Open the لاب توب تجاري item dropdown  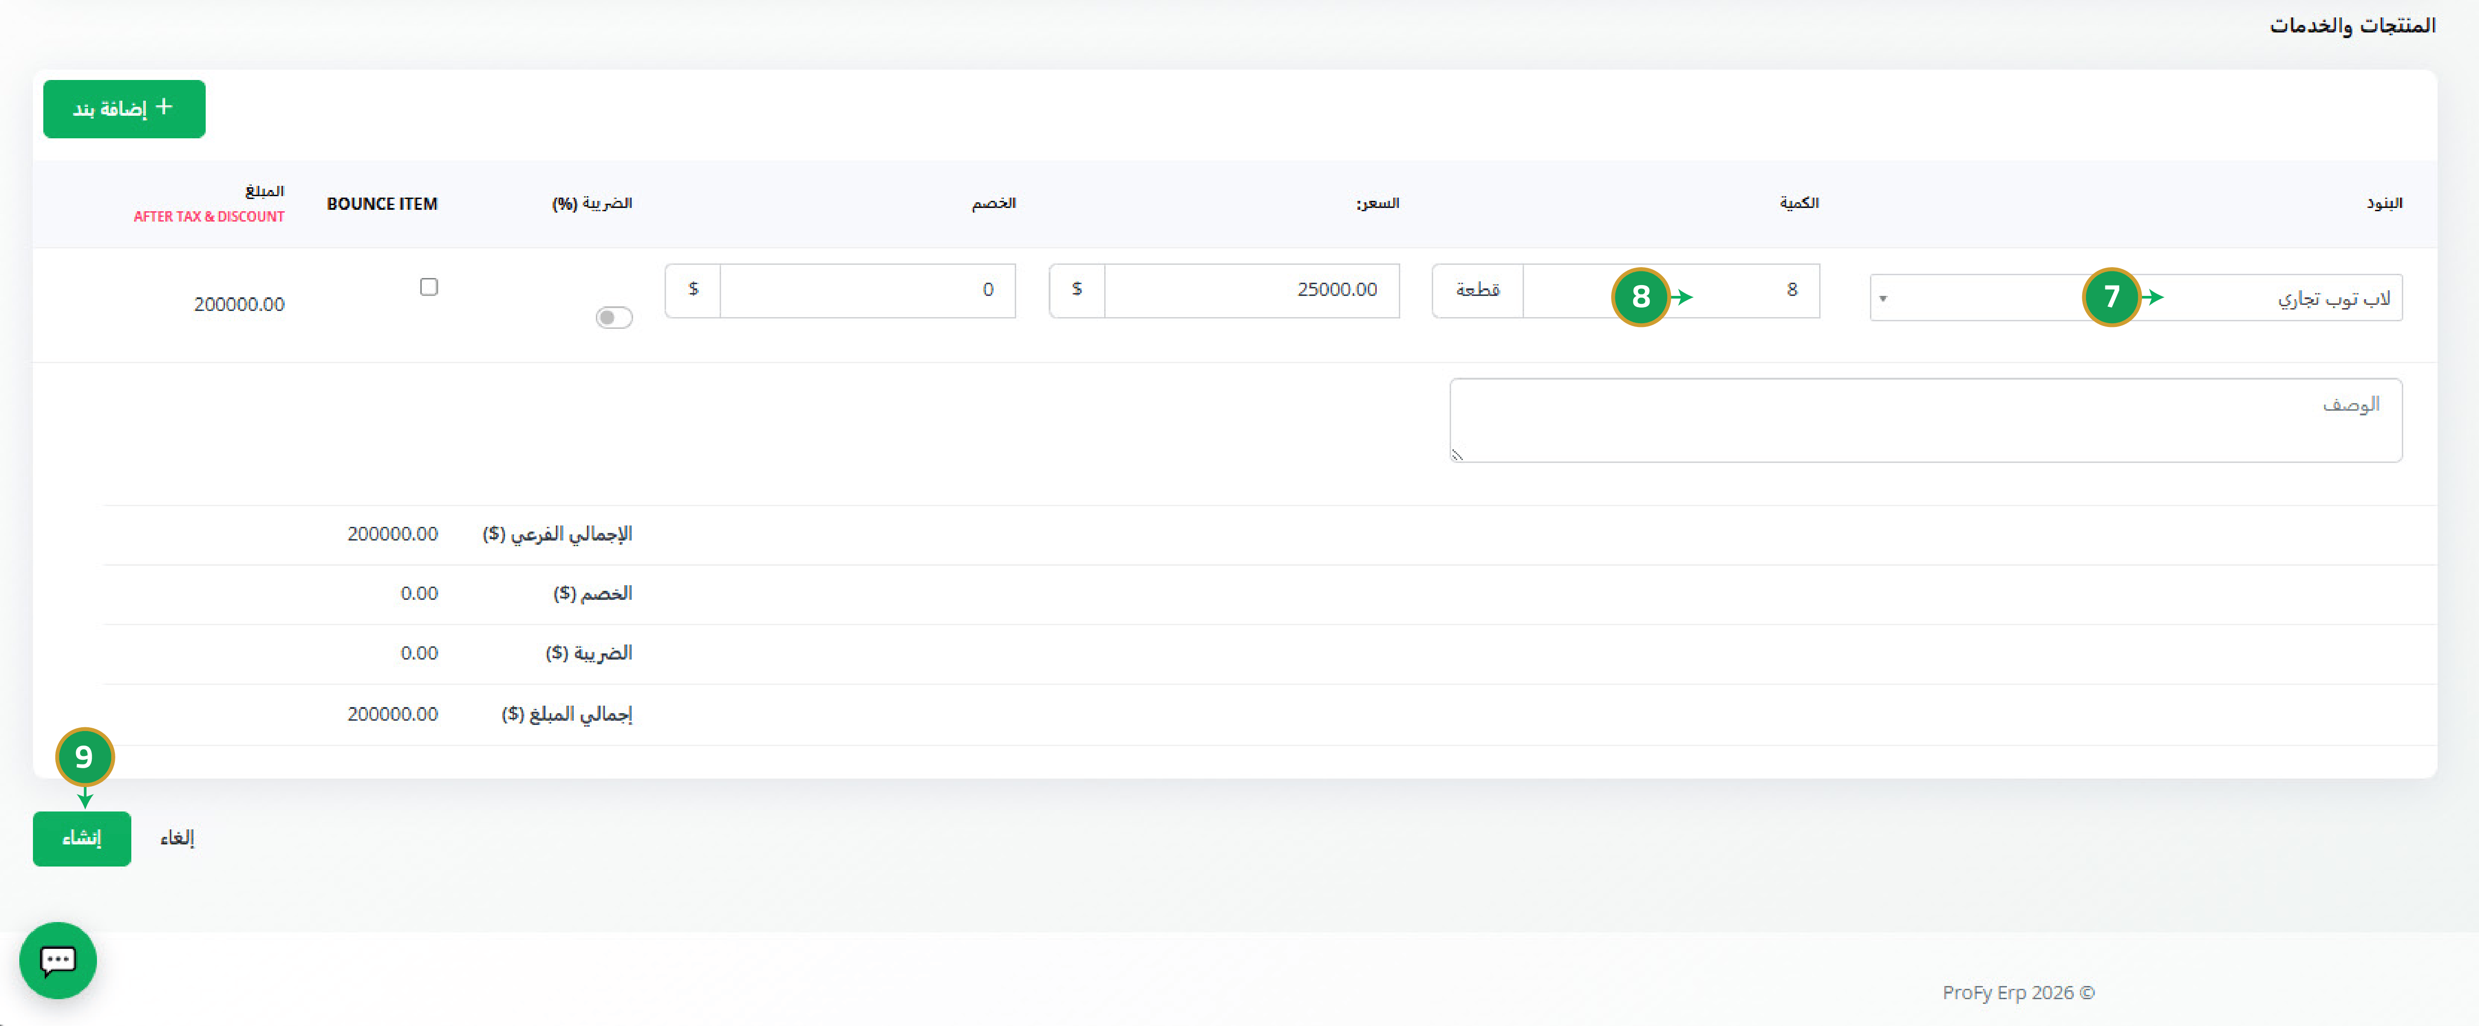click(2135, 298)
